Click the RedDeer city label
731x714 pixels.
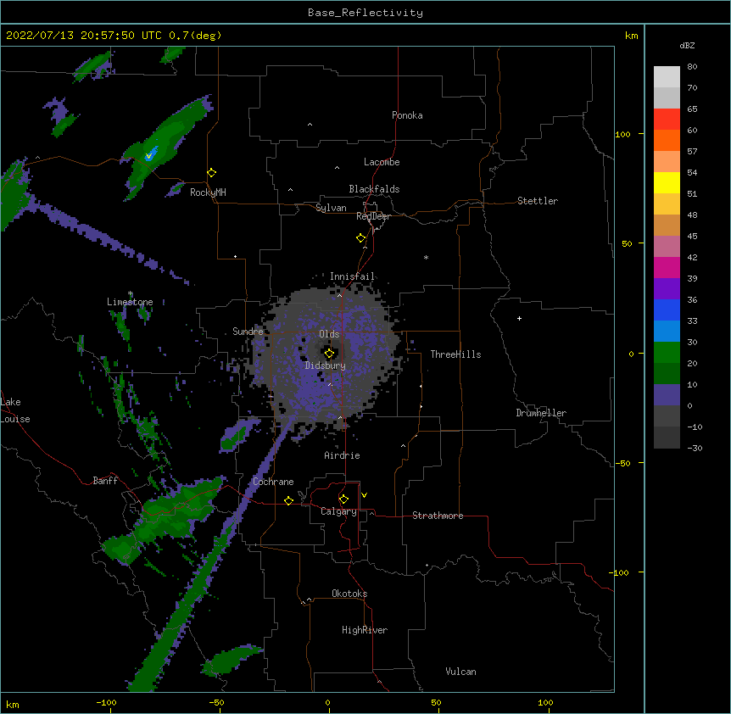coord(373,216)
